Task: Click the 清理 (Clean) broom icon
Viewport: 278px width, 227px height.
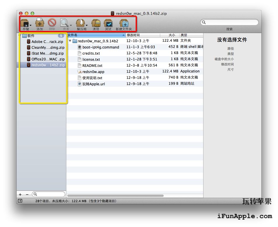Action: 96,23
